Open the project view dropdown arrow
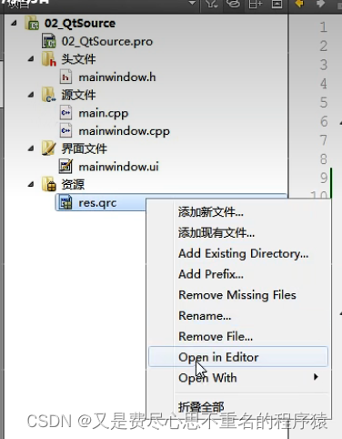 point(192,4)
